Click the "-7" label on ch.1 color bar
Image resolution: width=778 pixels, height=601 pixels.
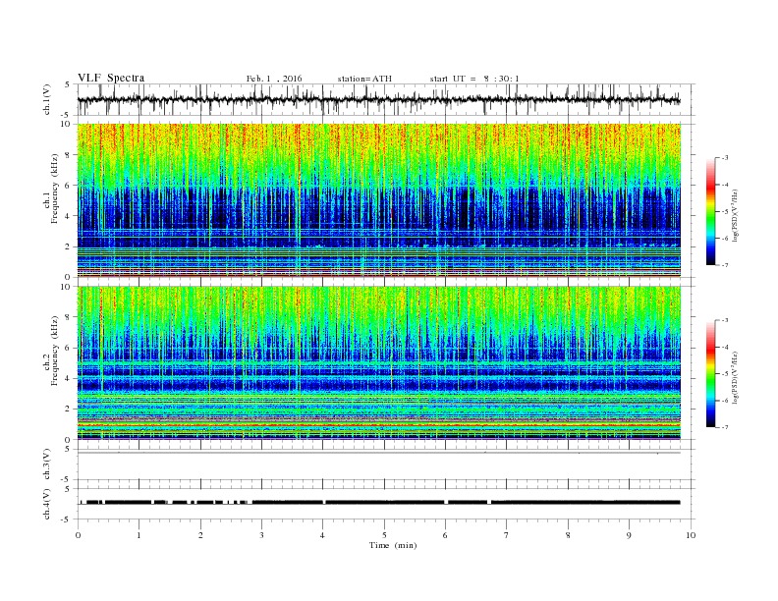[x=725, y=265]
